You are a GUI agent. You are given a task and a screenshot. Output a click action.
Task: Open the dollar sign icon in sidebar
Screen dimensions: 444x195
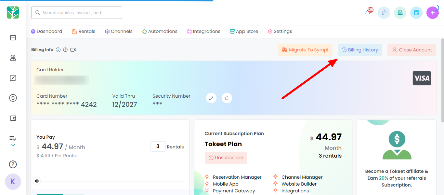(13, 98)
